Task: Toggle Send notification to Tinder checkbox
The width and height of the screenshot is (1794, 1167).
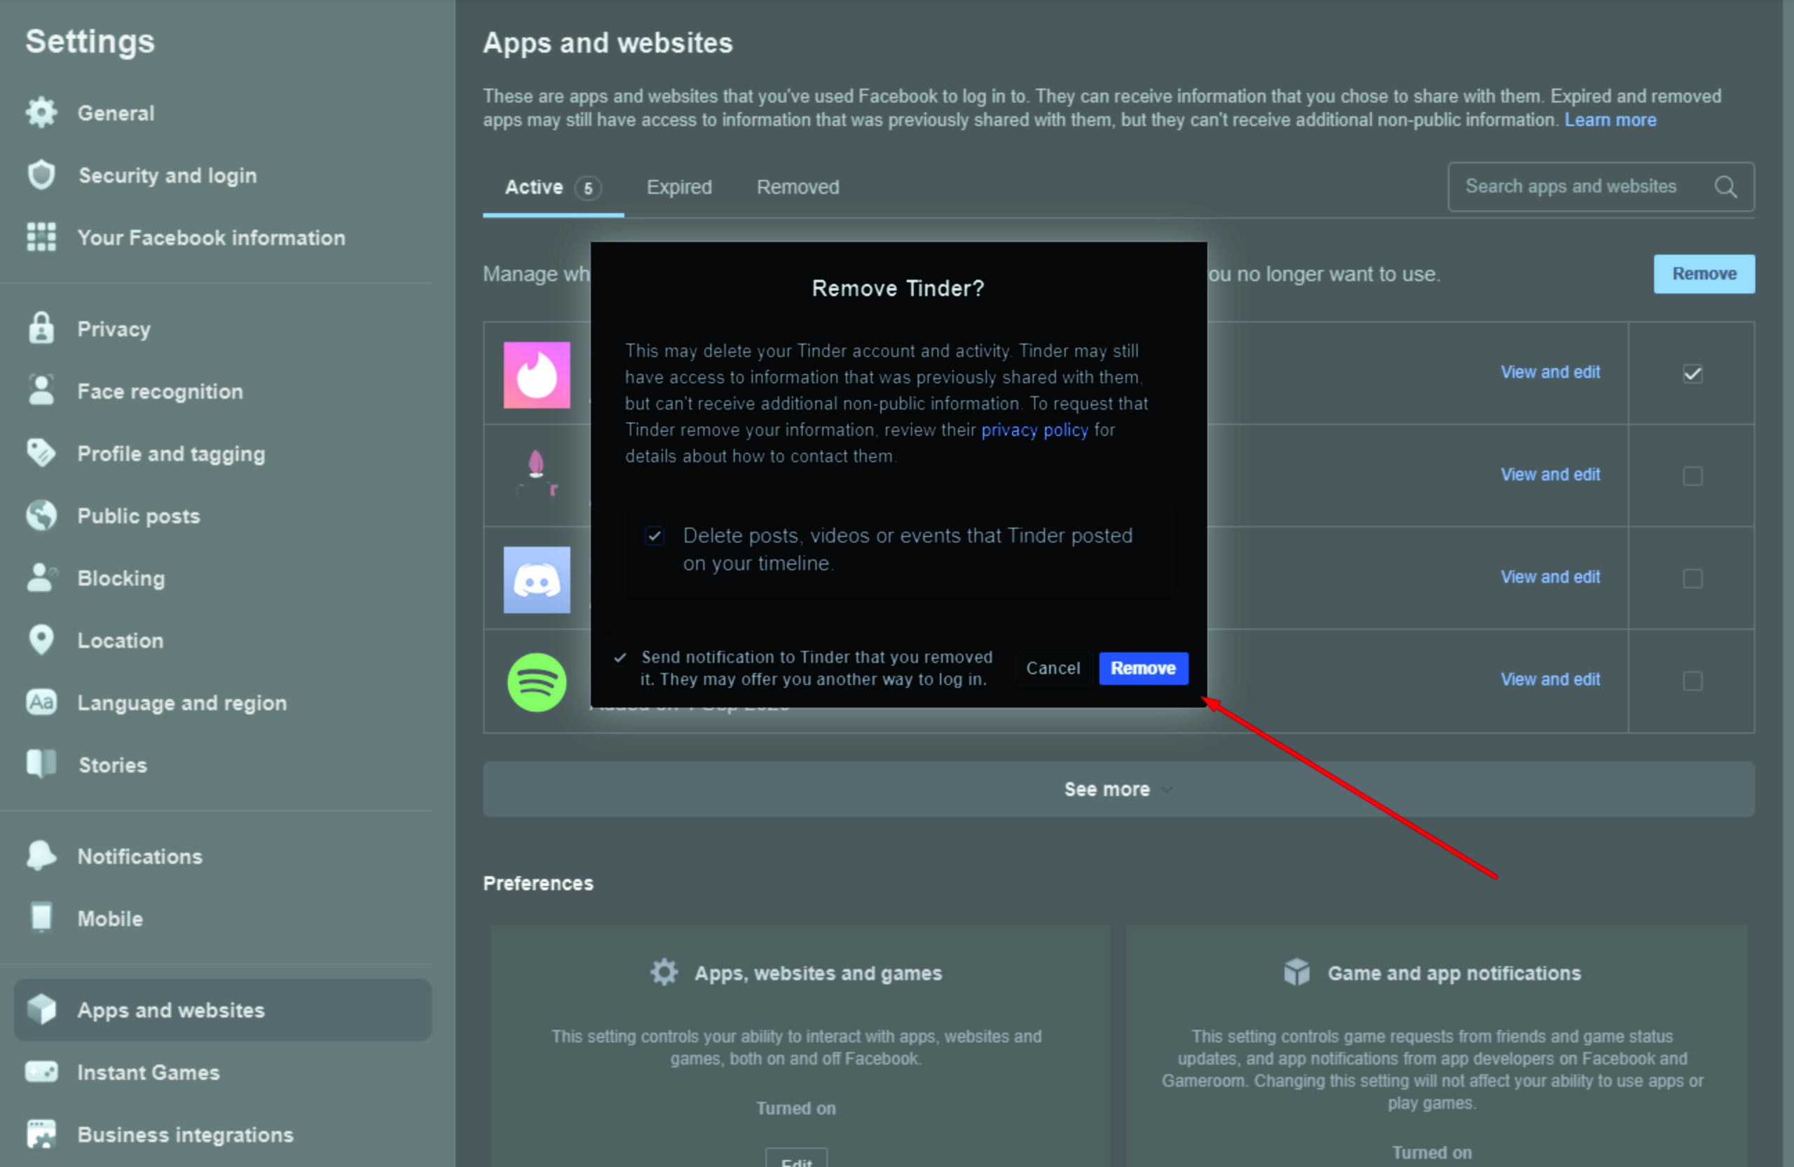Action: click(619, 657)
